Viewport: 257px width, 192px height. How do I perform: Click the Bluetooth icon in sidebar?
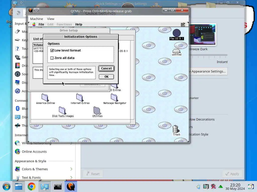(x=18, y=108)
